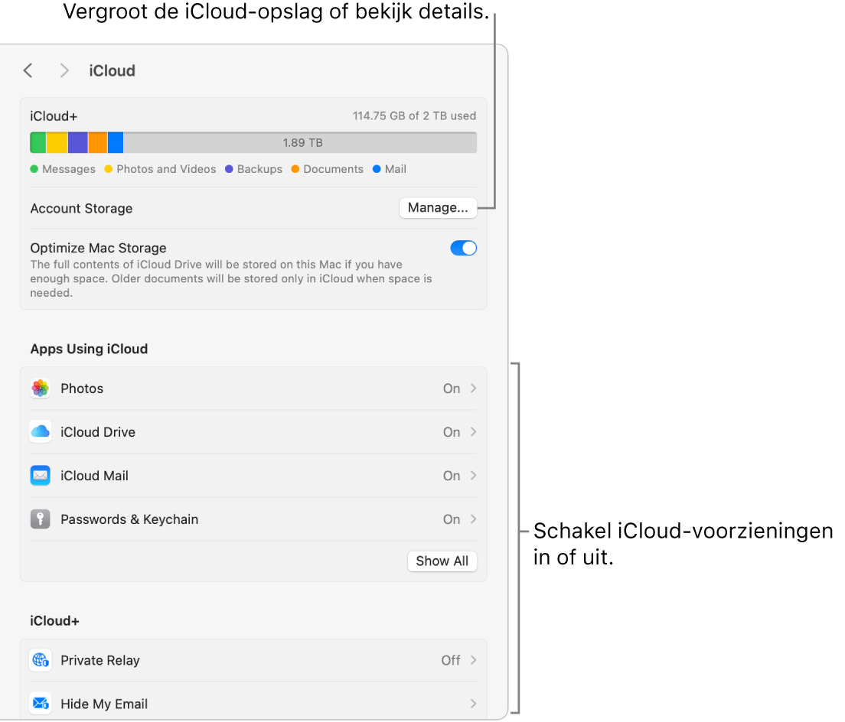
Task: Click the purple Backups storage segment
Action: (78, 143)
